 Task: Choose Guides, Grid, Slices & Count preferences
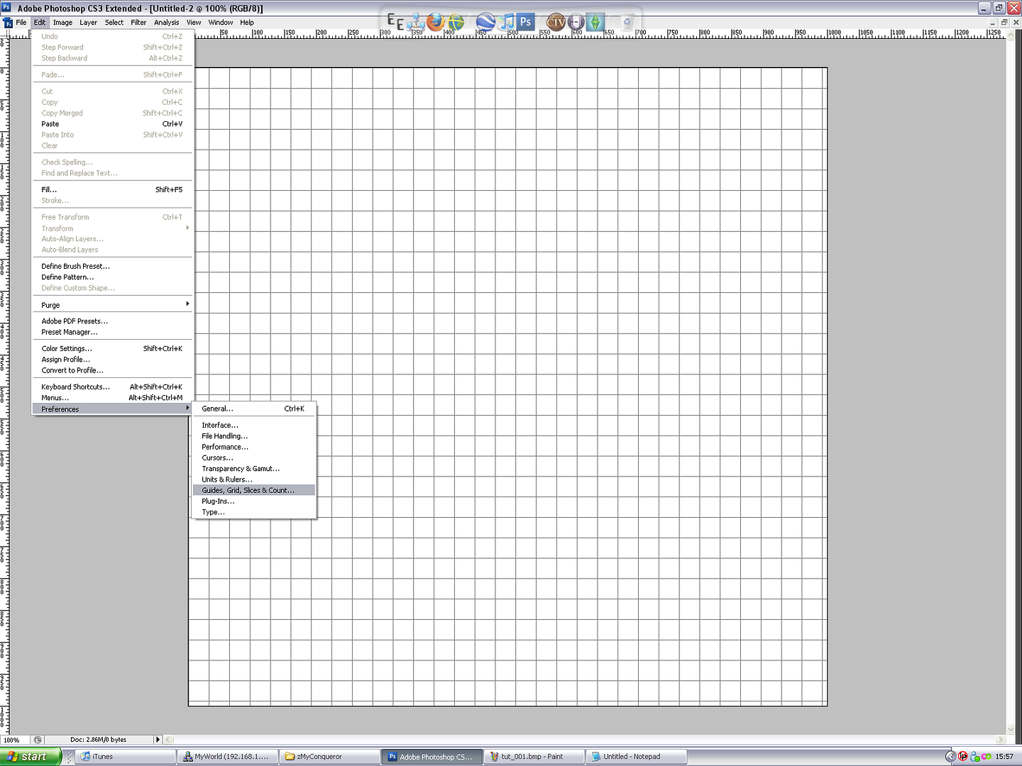click(x=254, y=490)
